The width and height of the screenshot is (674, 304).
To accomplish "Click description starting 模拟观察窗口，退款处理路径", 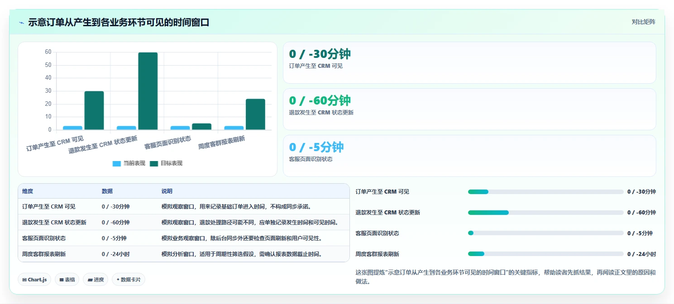I will coord(250,223).
